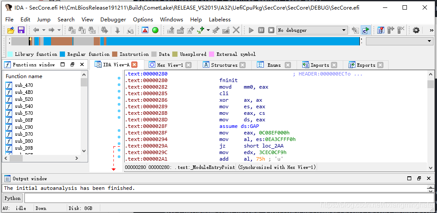Select sub_470 in the Functions list
437x213 pixels.
[x=24, y=85]
